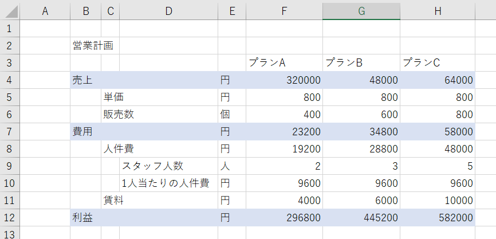This screenshot has width=496, height=239.
Task: Select column F header
Action: (285, 11)
